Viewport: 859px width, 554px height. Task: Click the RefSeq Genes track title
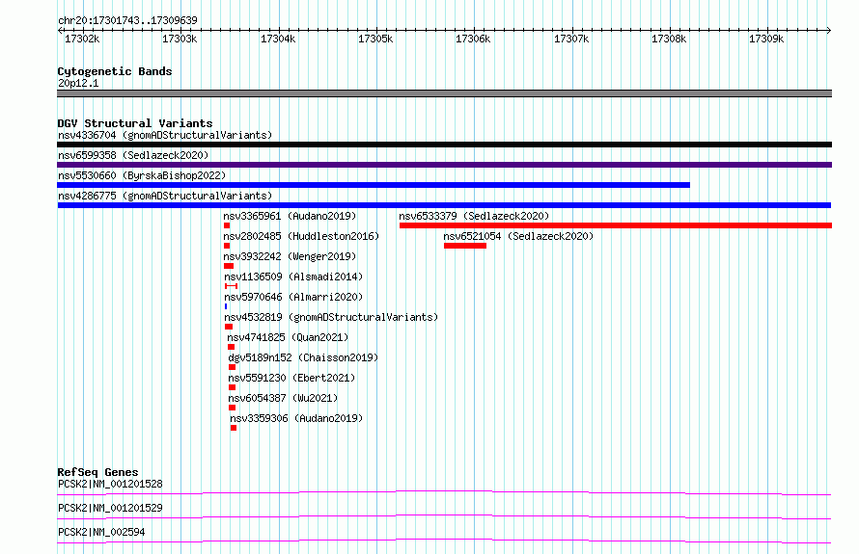click(x=97, y=472)
